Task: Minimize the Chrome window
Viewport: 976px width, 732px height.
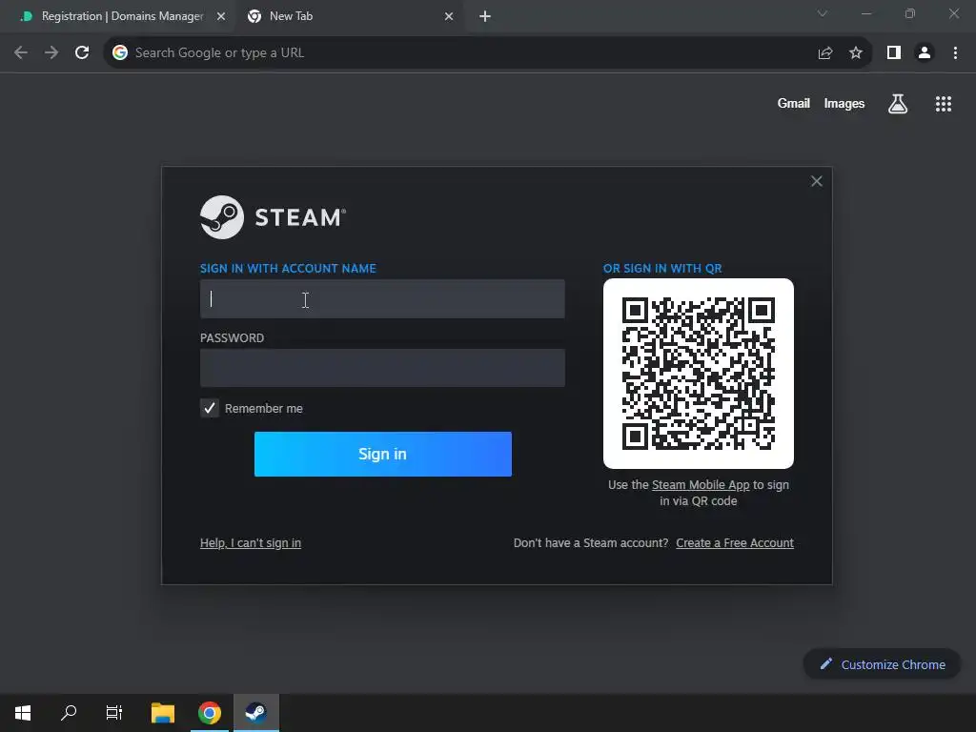Action: tap(865, 13)
